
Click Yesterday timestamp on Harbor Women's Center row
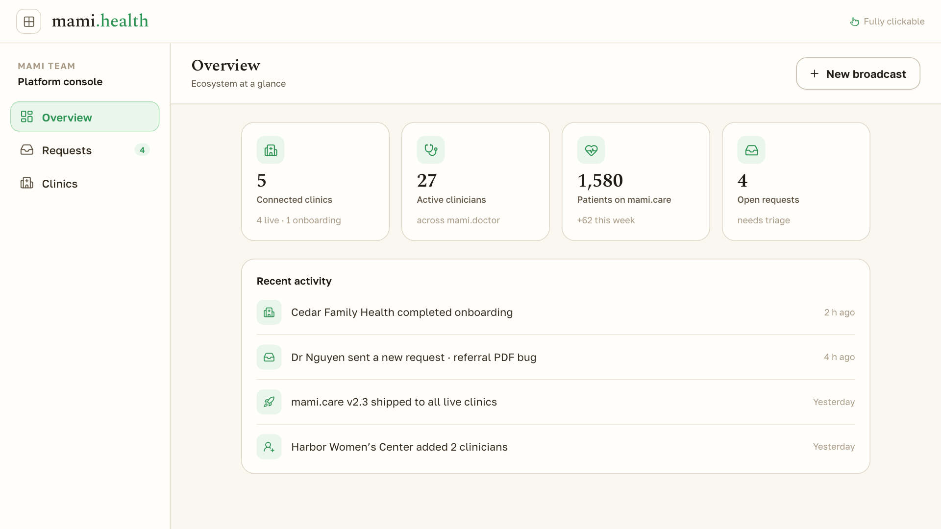coord(834,447)
